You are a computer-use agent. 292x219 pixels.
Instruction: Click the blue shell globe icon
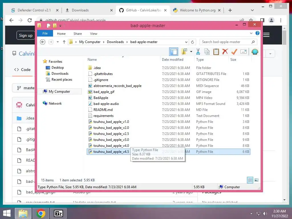255,52
